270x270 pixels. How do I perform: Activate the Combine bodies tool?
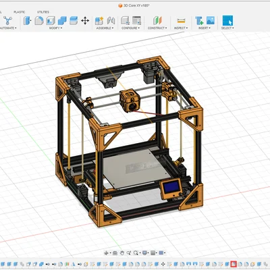tap(62, 20)
